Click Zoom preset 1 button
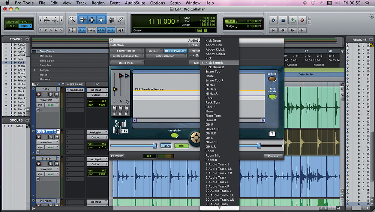Image resolution: width=375 pixels, height=212 pixels. [41, 30]
